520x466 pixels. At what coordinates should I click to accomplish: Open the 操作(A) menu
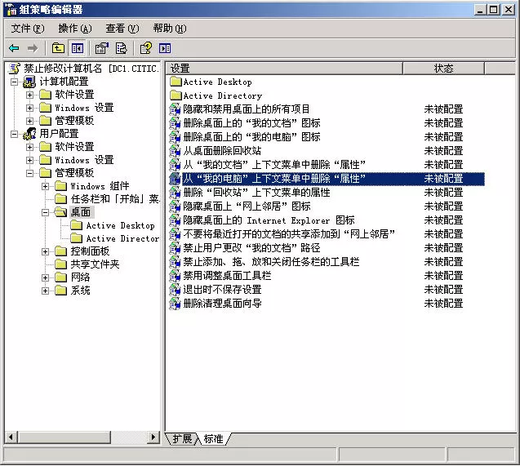74,29
